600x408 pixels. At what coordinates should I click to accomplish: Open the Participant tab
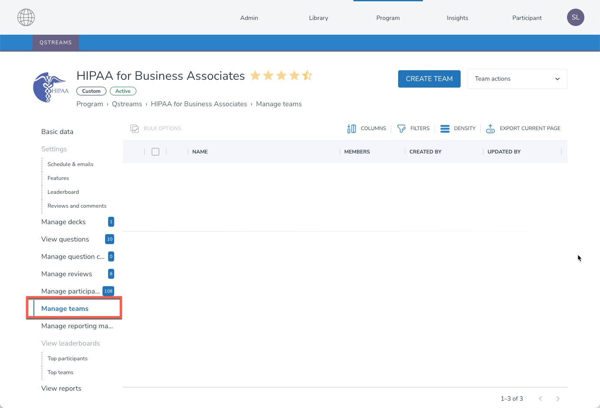(527, 18)
